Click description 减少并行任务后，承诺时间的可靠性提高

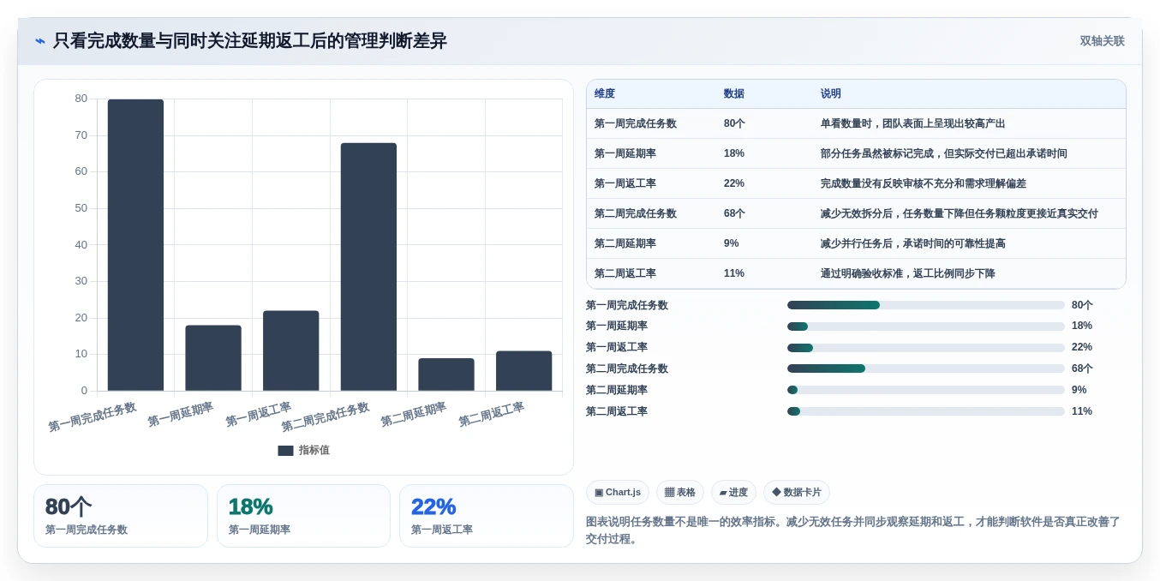tap(913, 243)
